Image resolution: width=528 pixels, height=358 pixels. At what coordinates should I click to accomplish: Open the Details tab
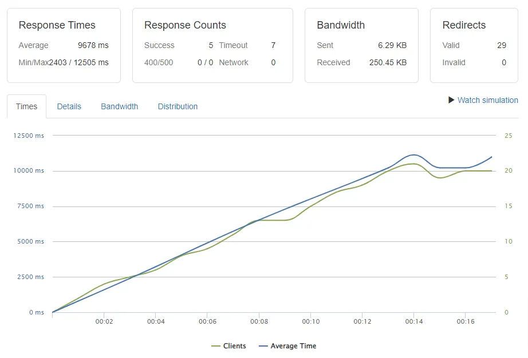(x=69, y=106)
